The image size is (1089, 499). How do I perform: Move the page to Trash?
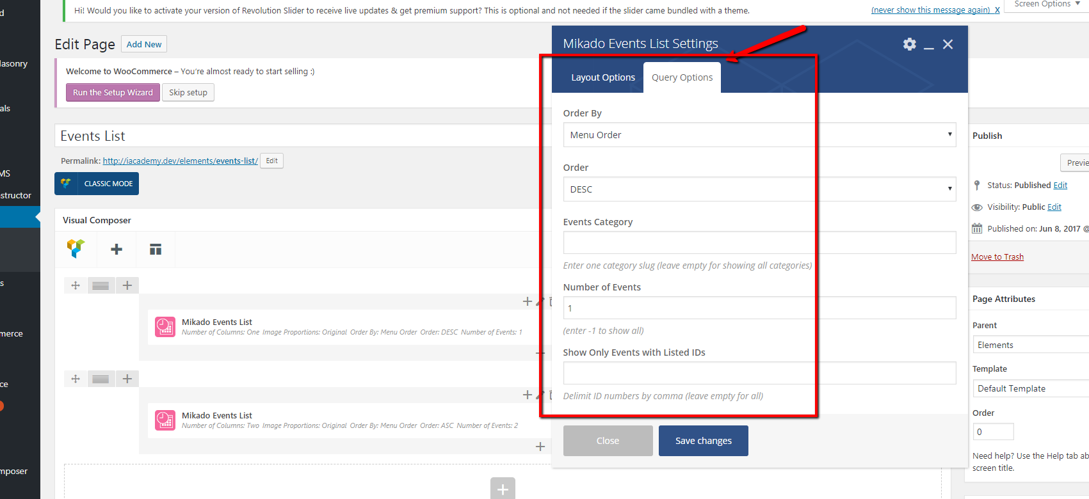(997, 257)
